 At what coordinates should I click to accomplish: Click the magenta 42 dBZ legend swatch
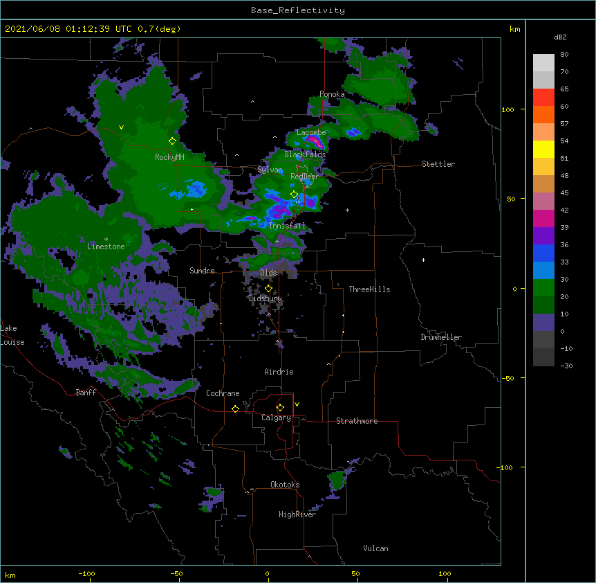543,218
